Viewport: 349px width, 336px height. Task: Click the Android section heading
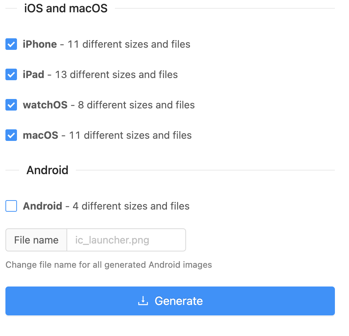(x=47, y=170)
